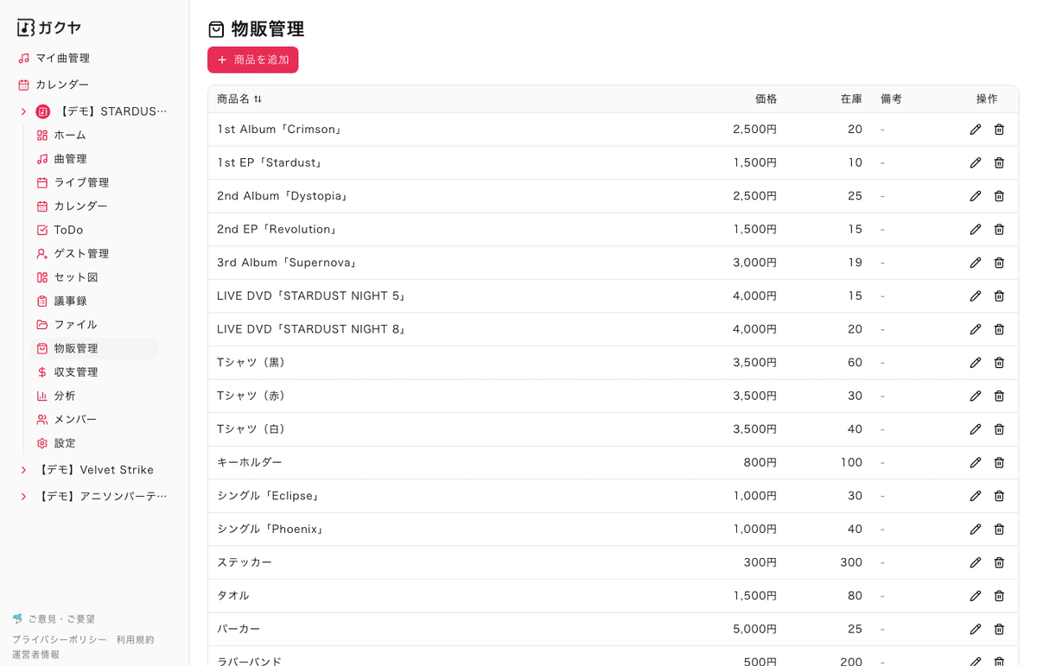Click trash icon for タオル row
Image resolution: width=1037 pixels, height=666 pixels.
click(999, 596)
